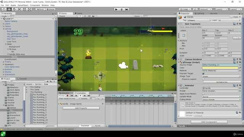Open the Component menu

[x=35, y=5]
